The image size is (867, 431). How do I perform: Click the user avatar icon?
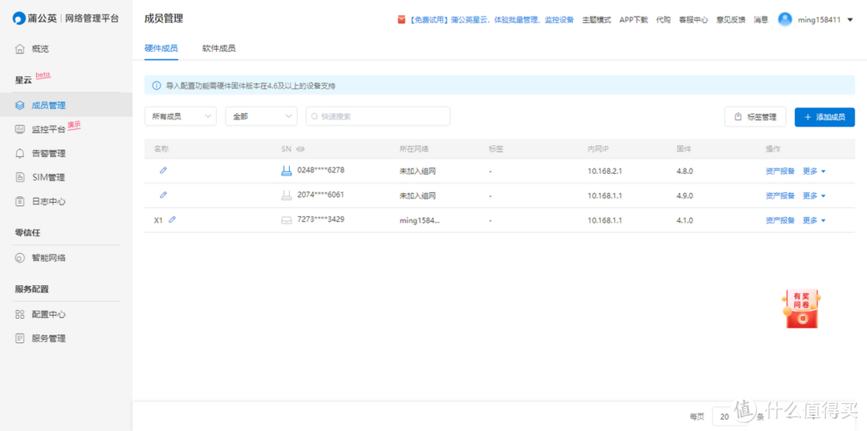(784, 19)
